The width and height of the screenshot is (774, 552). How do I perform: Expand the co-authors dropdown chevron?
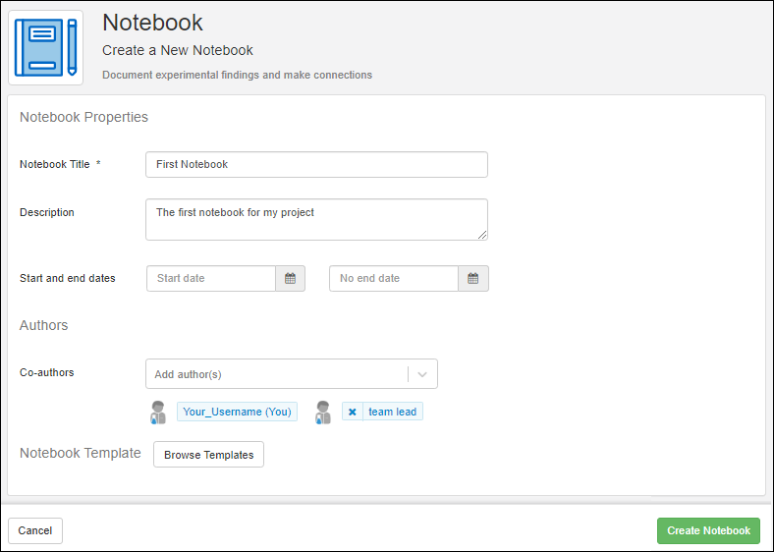[422, 374]
